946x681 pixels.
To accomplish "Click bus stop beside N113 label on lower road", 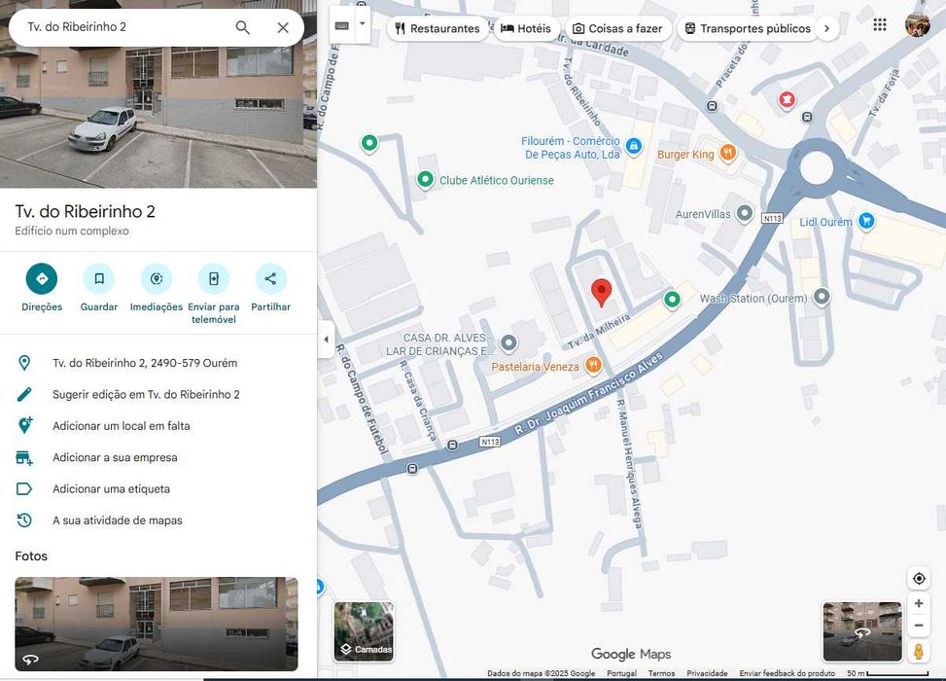I will click(x=452, y=446).
